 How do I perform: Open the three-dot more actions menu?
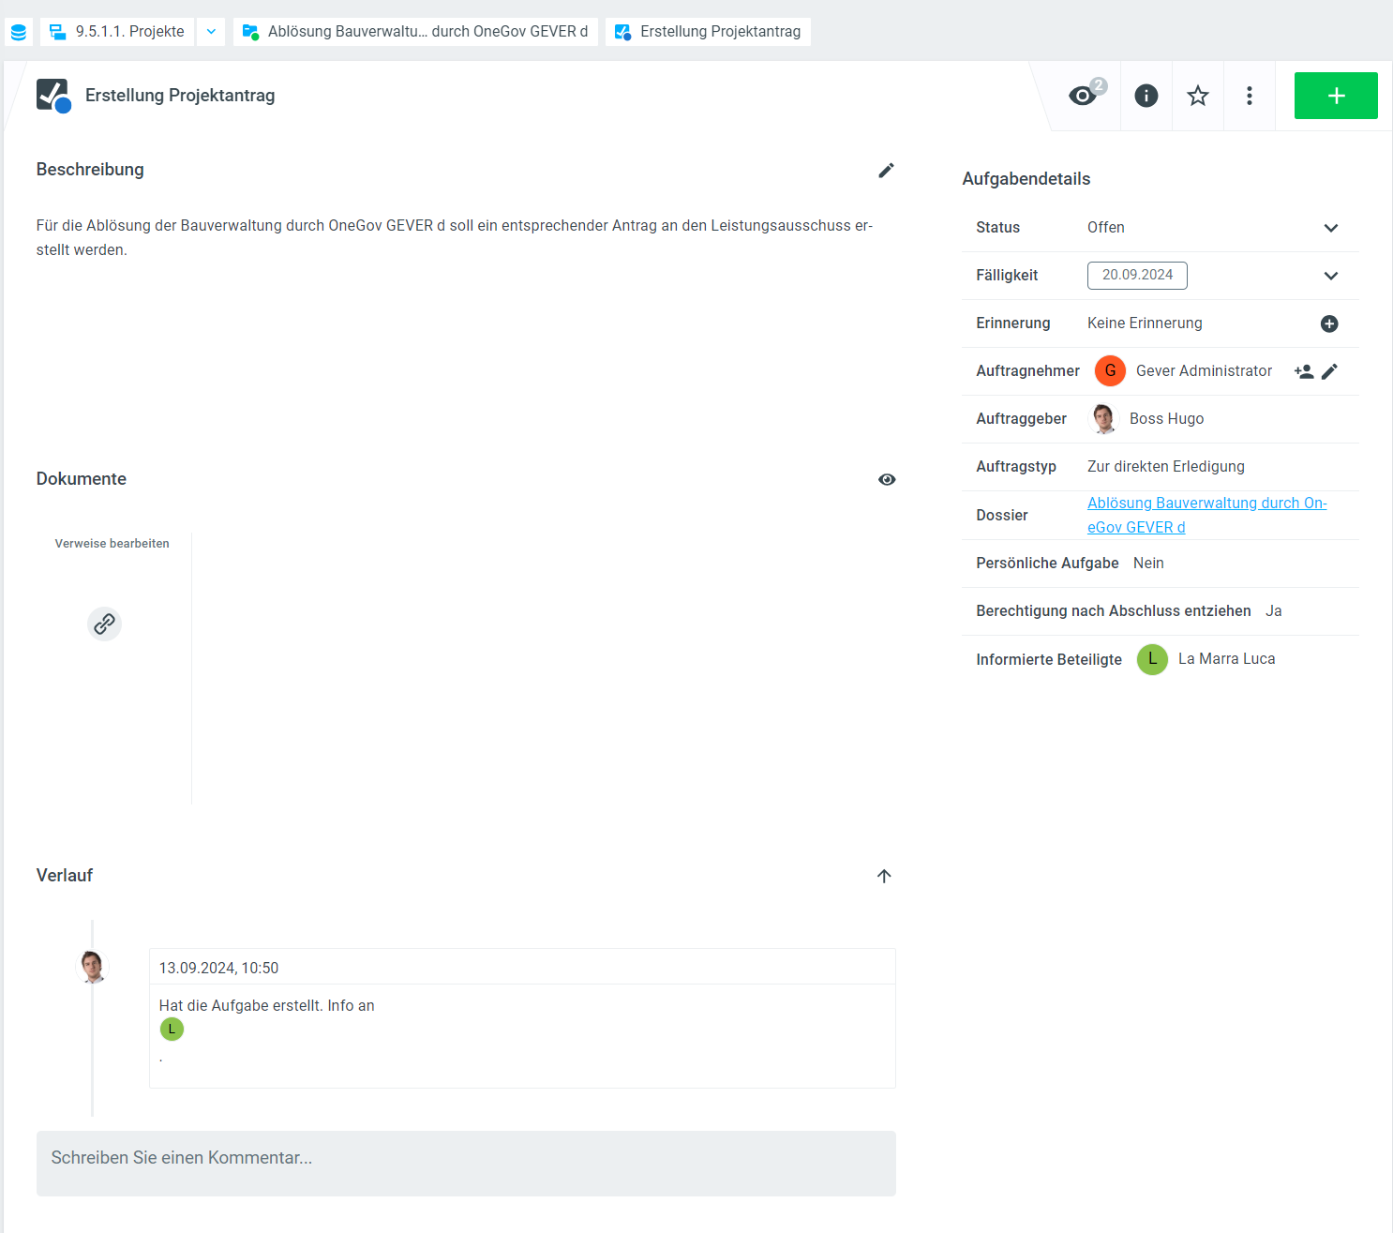[x=1249, y=96]
